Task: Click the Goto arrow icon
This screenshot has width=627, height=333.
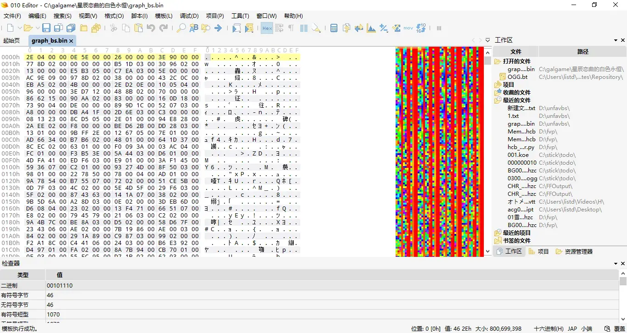Action: click(218, 28)
